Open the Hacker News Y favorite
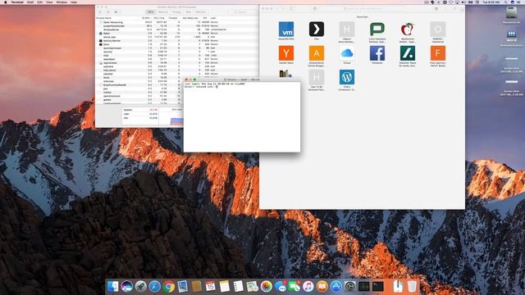 pos(286,53)
